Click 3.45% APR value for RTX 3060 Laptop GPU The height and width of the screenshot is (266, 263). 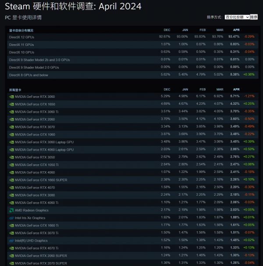coord(235,142)
